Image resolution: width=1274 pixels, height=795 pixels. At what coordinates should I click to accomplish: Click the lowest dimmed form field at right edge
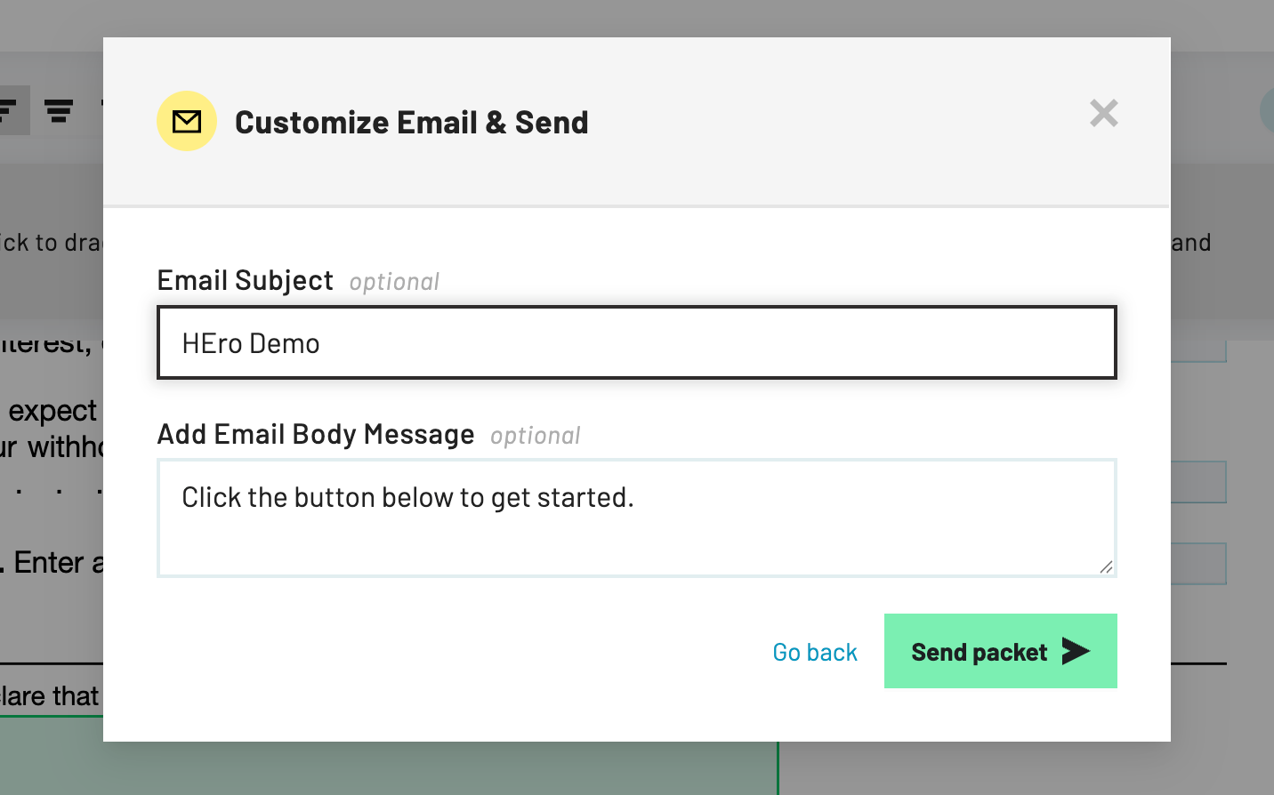(x=1198, y=564)
